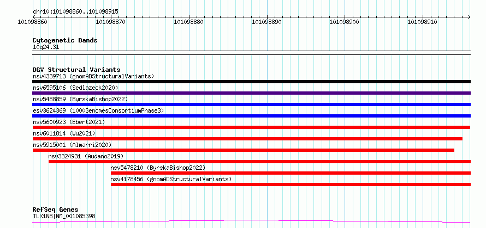
Task: Open variant nsv5488859 (ByrskaBishop2022) label
Action: (80, 99)
